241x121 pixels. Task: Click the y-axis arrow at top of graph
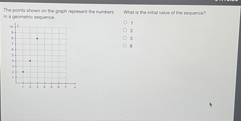16,25
